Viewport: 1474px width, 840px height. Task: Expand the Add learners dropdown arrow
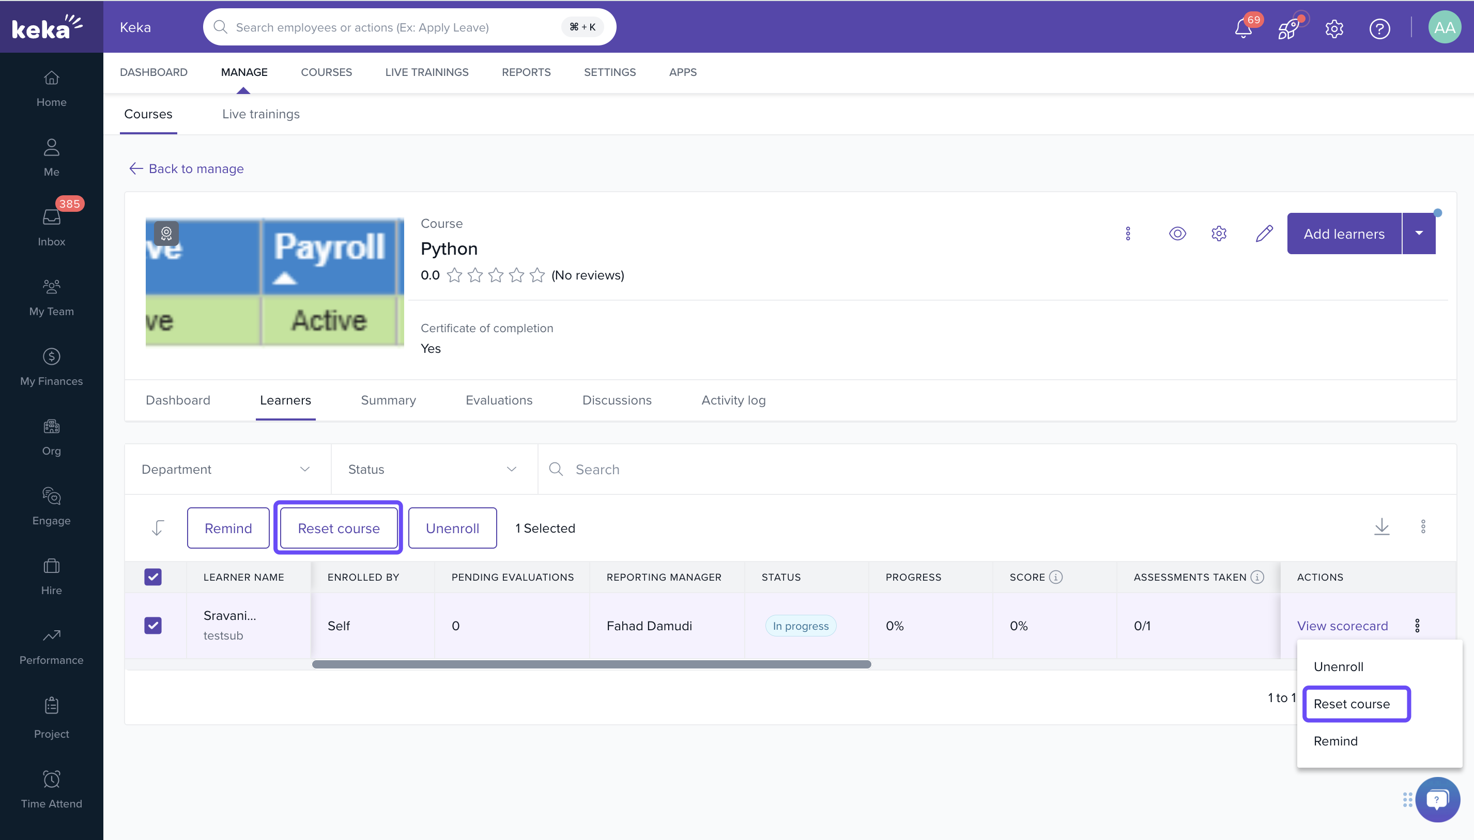tap(1419, 234)
